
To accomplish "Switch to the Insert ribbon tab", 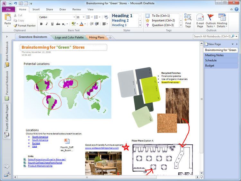I will point(36,9).
